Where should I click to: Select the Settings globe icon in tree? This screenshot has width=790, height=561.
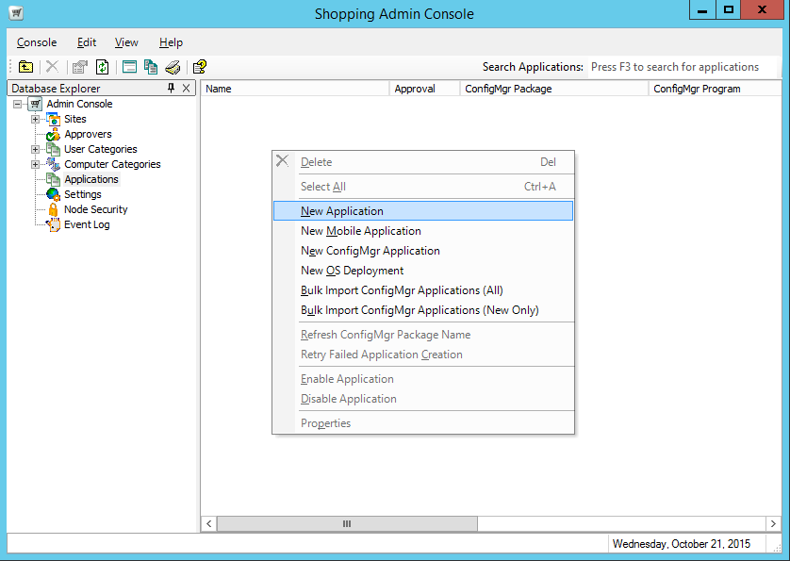(53, 194)
